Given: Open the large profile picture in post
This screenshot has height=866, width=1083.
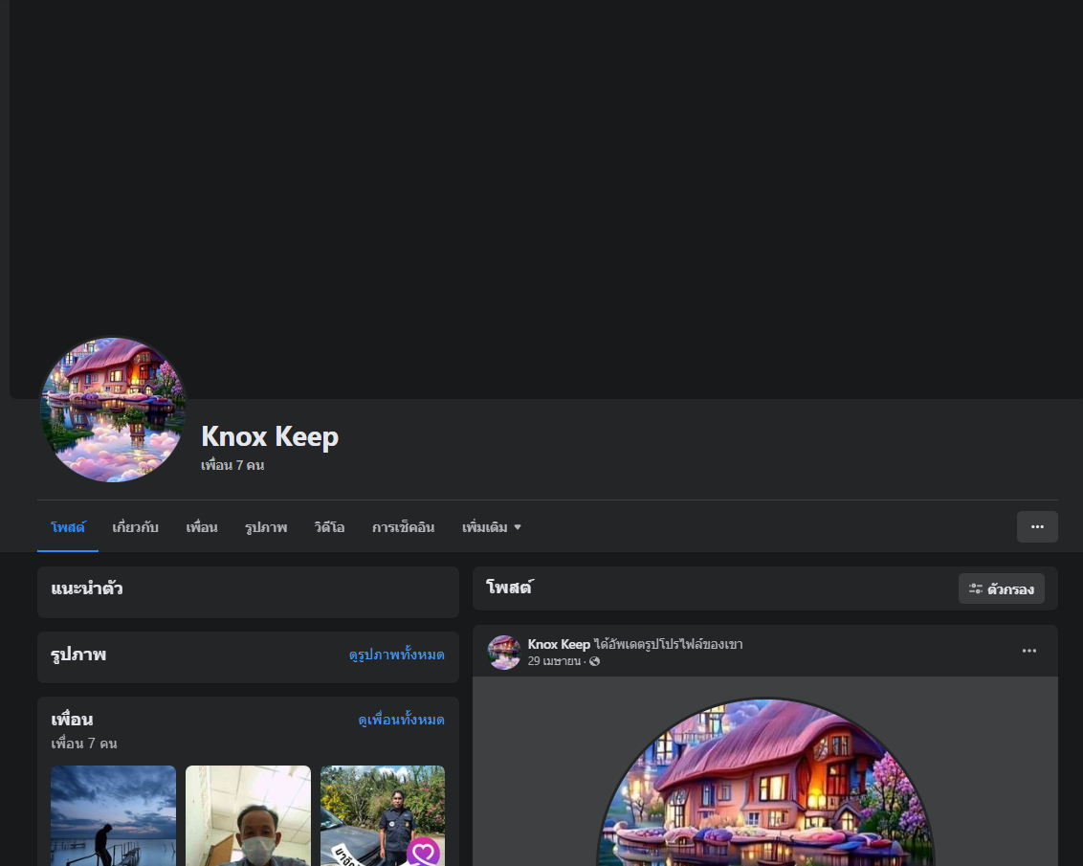Looking at the screenshot, I should (765, 782).
